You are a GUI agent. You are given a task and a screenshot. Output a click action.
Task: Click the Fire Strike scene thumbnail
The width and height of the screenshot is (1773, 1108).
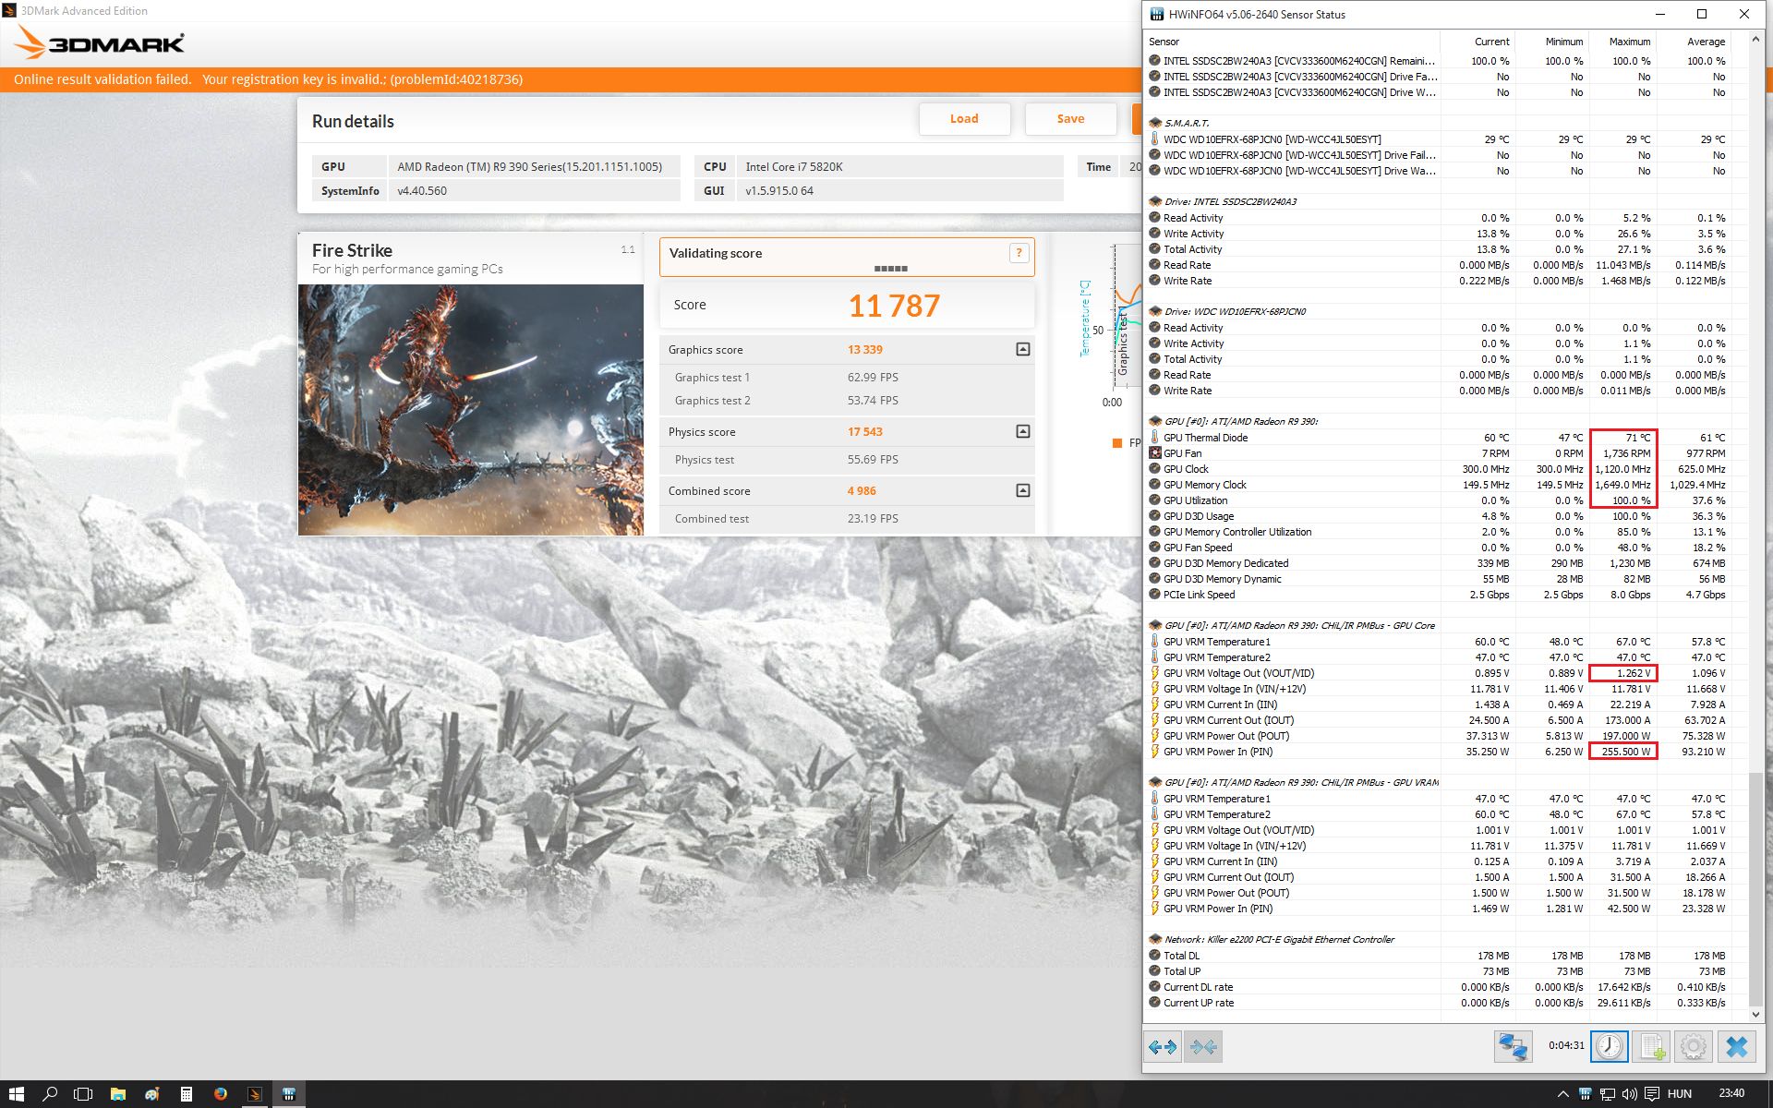tap(471, 410)
